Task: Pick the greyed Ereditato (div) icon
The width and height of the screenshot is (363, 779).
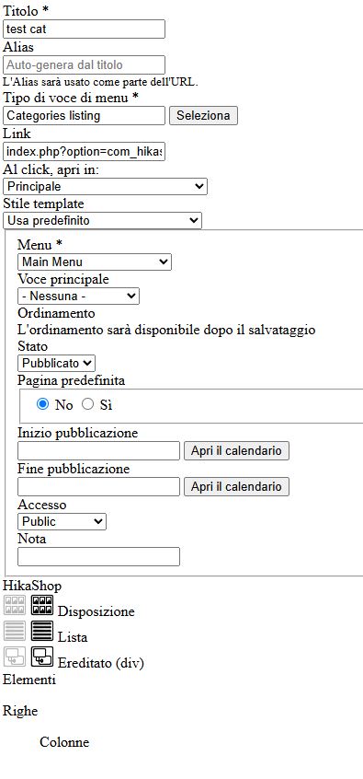Action: pyautogui.click(x=15, y=657)
